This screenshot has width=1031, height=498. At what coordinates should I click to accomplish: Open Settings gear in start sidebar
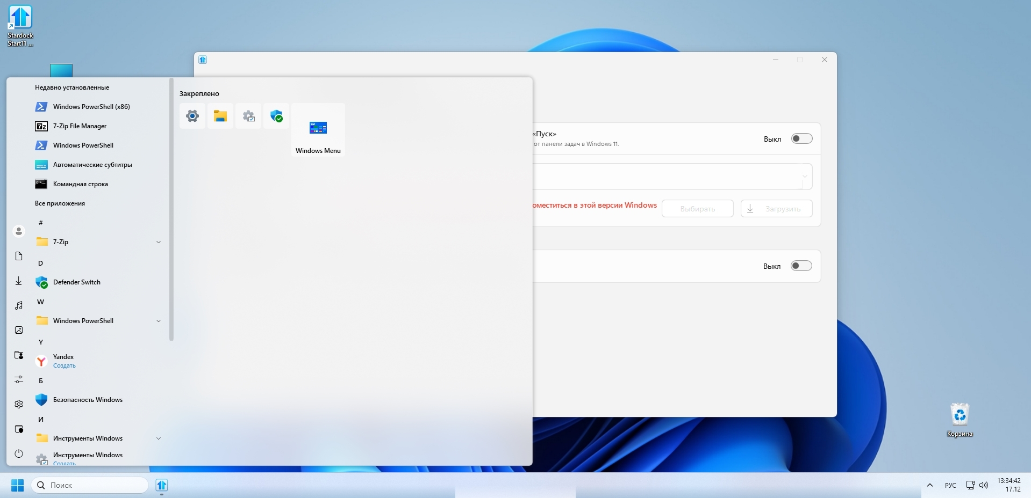click(x=19, y=404)
